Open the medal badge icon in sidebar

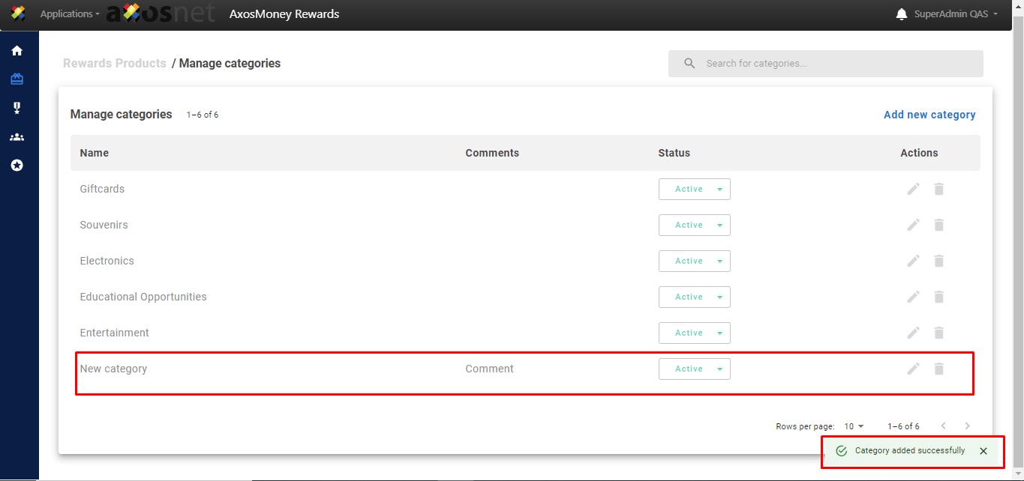coord(17,109)
